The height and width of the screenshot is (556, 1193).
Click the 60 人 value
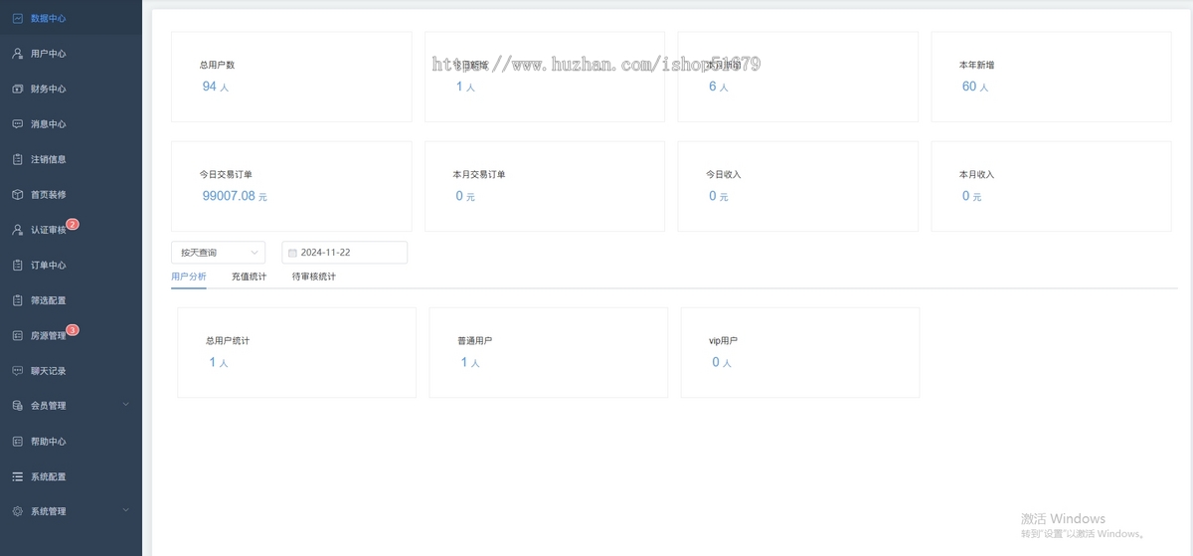pos(975,88)
